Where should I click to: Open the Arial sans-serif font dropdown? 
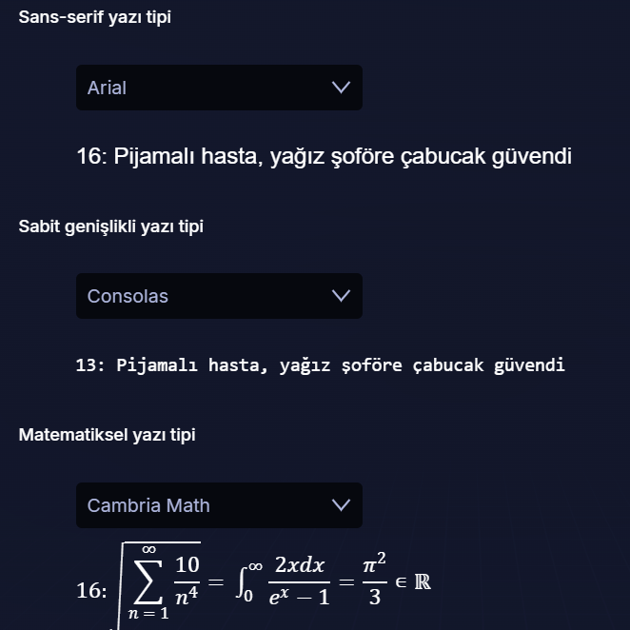[218, 88]
